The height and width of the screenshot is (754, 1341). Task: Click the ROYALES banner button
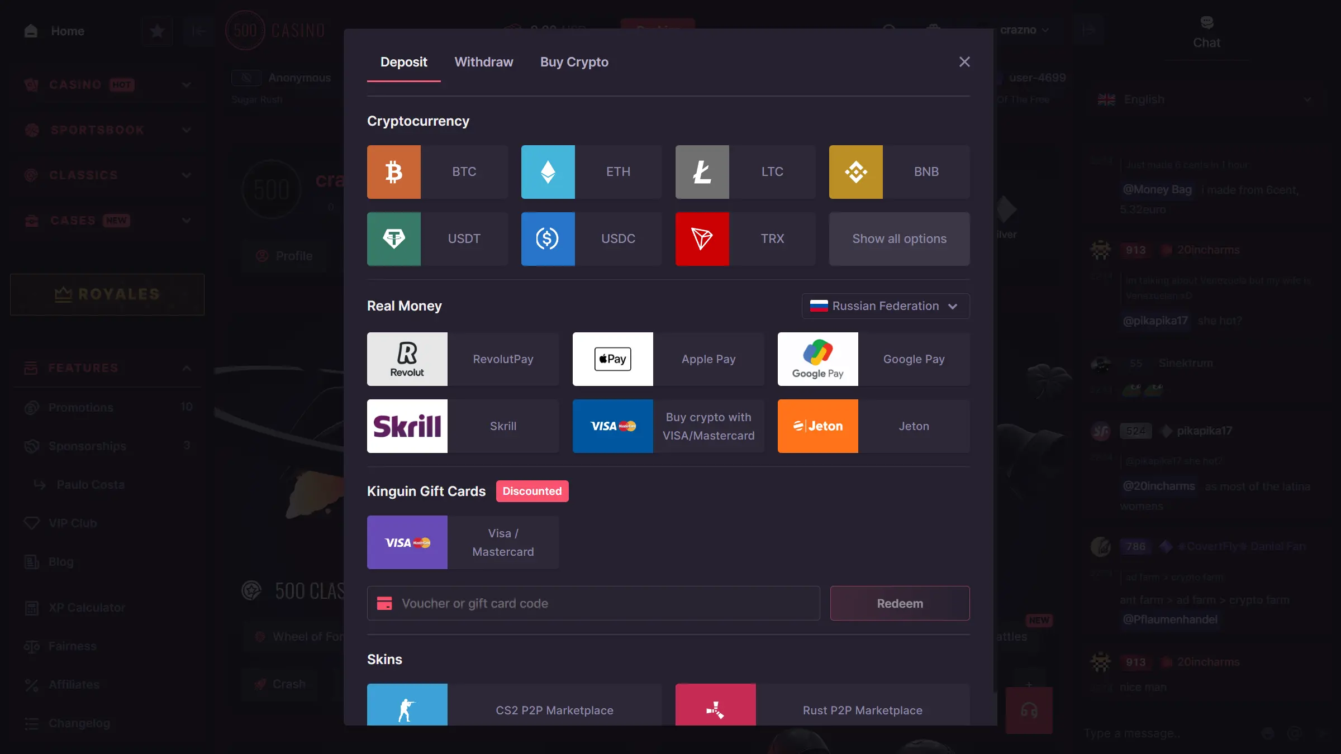(107, 294)
